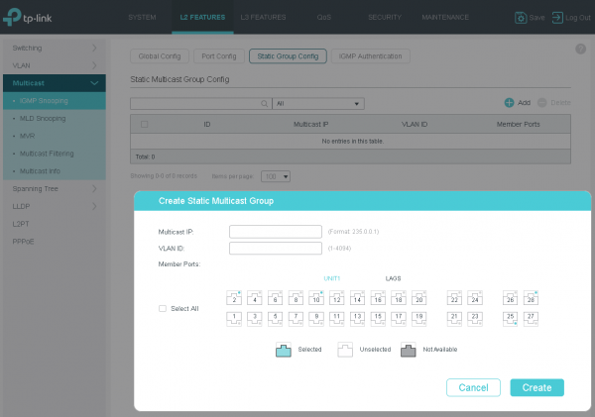Switch to the Port Config tab

[216, 56]
